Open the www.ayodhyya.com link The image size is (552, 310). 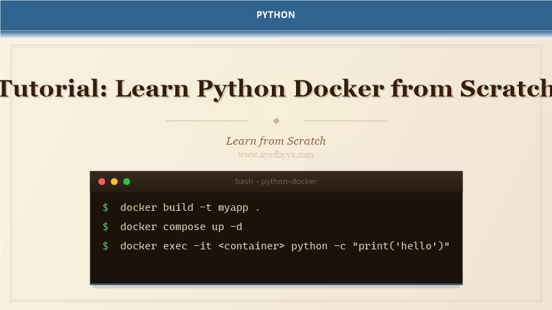click(276, 154)
